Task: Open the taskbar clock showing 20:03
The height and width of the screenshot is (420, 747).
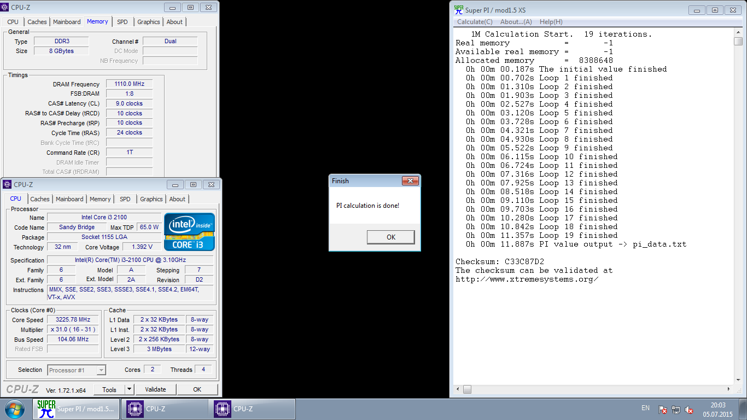Action: tap(717, 409)
